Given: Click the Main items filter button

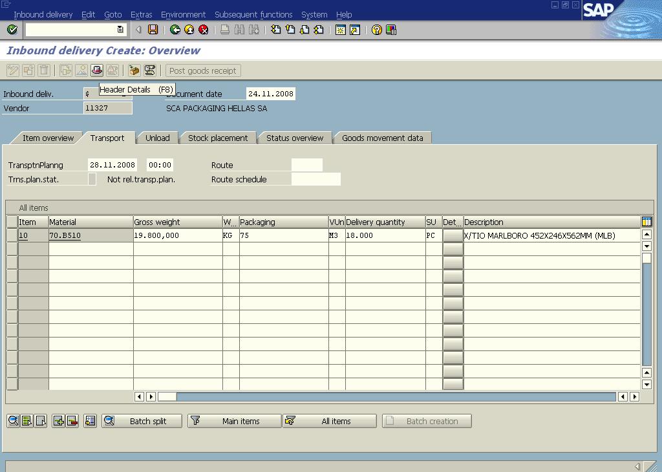Looking at the screenshot, I should pyautogui.click(x=234, y=421).
